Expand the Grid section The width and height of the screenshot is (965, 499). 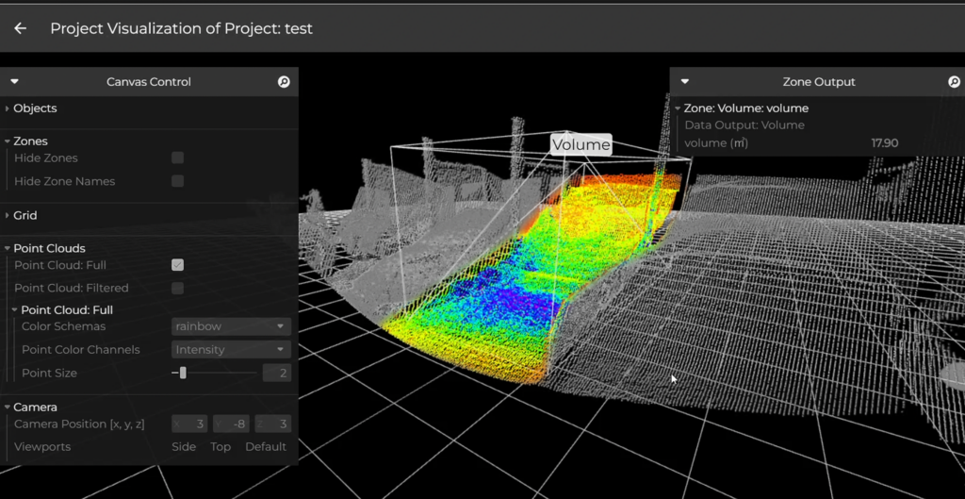(25, 216)
